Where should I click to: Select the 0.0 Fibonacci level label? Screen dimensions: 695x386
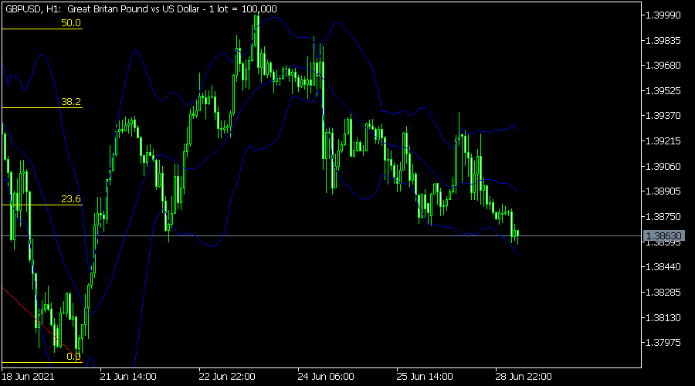73,357
